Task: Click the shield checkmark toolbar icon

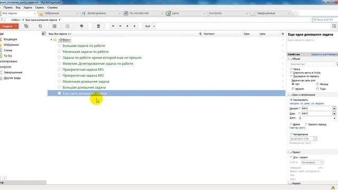Action: 81,26
